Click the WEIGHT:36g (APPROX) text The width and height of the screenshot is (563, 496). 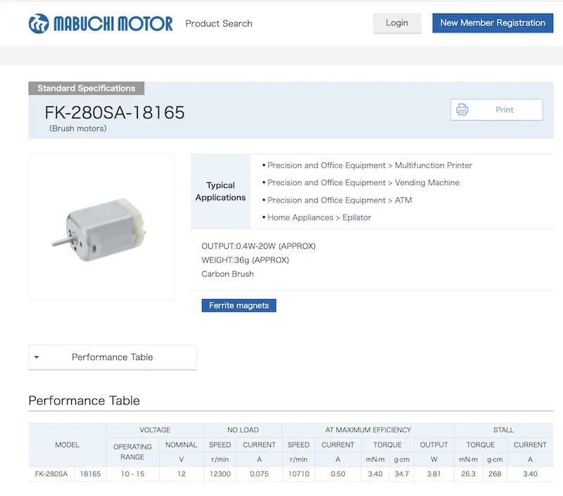point(245,260)
